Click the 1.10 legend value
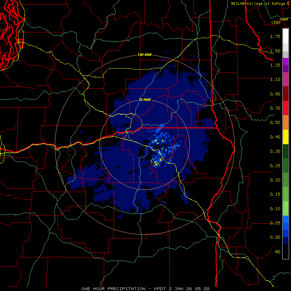291x291 pixels. click(275, 80)
